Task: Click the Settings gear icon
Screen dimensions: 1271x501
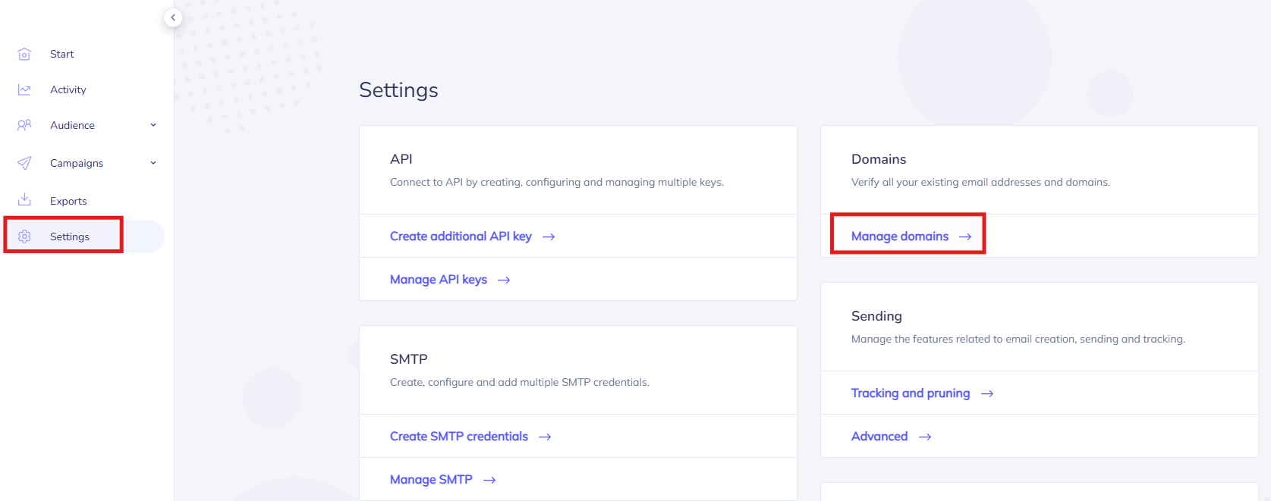Action: click(24, 236)
